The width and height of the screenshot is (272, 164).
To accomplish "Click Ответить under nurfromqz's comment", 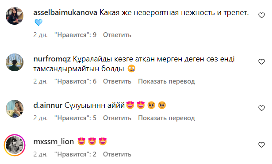I will [x=117, y=81].
